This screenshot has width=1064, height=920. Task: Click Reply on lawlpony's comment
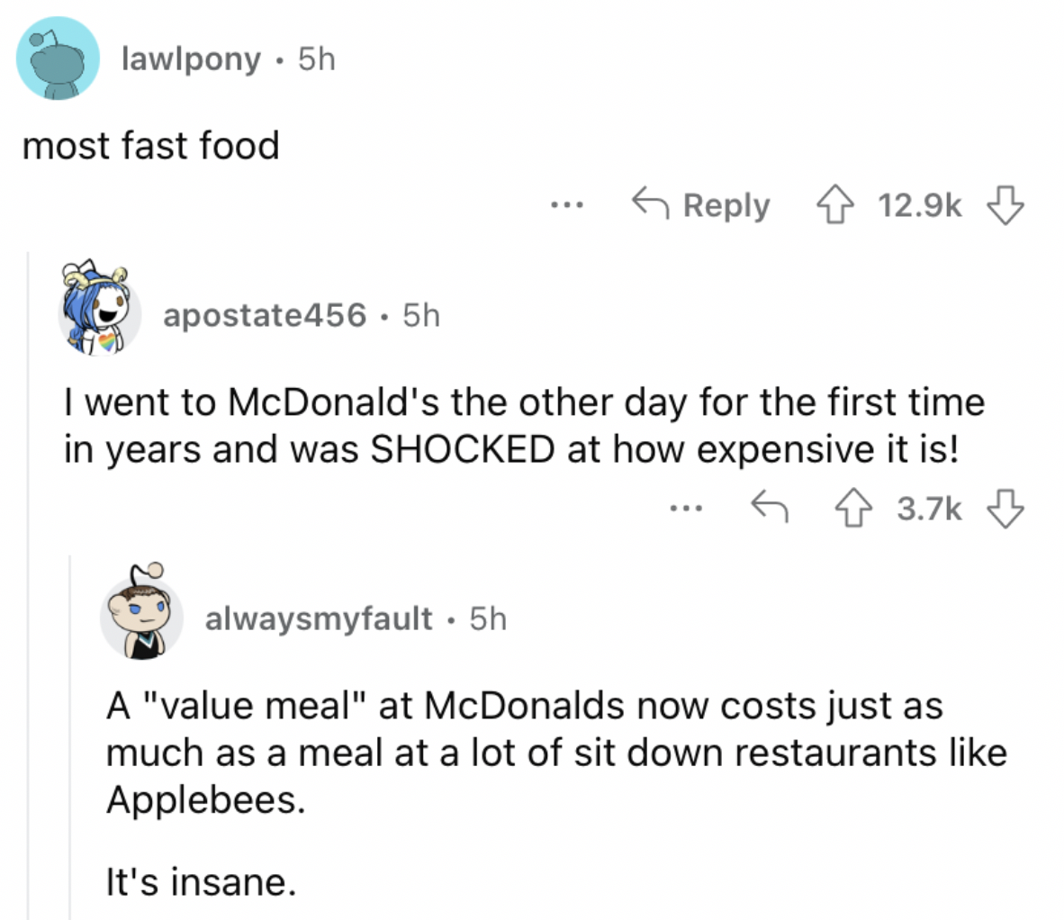click(x=701, y=205)
